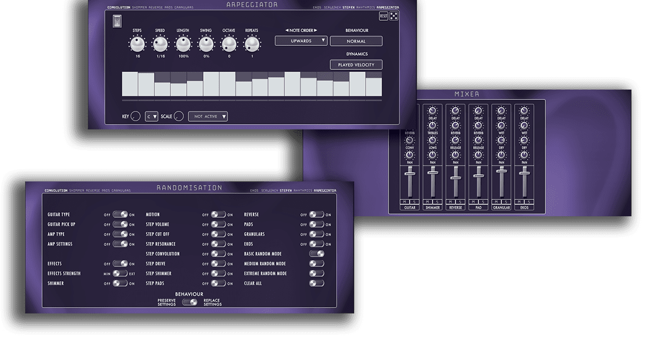Click the Steps knob in the Arpeggiator

tap(138, 44)
